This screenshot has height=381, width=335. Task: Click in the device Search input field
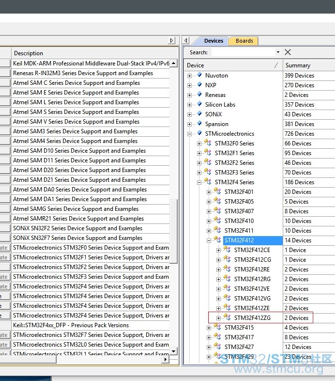(243, 52)
